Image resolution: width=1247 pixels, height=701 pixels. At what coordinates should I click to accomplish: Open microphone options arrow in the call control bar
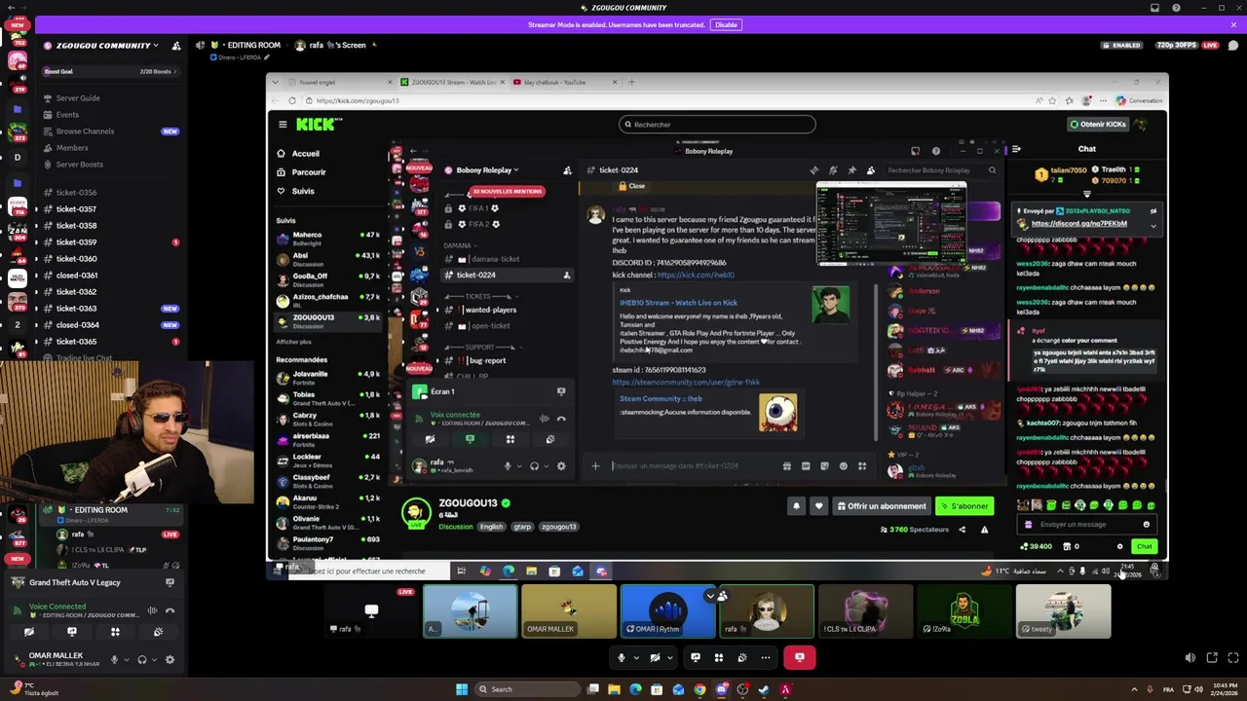[x=635, y=657]
